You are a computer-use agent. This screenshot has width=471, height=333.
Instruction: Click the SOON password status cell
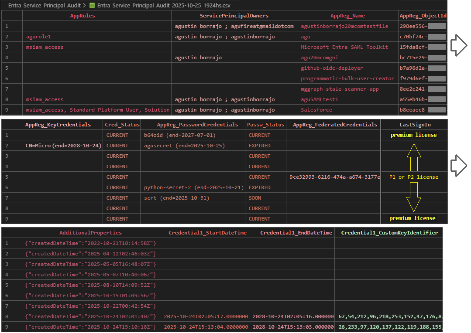255,198
